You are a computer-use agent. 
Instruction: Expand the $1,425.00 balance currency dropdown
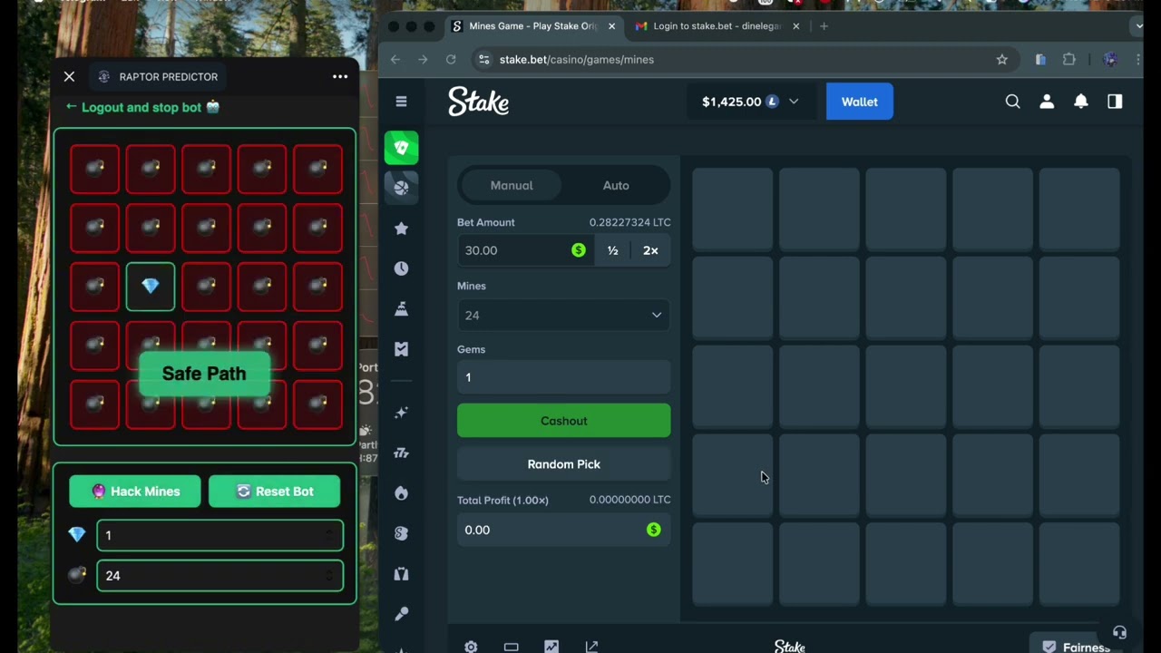(794, 102)
